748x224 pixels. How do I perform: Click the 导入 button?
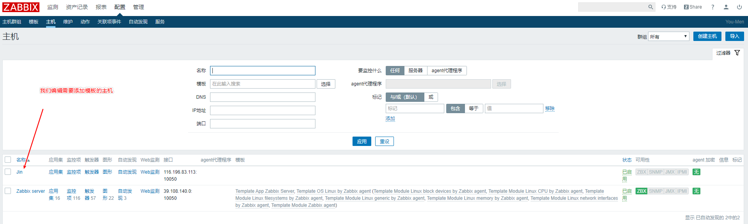(735, 36)
